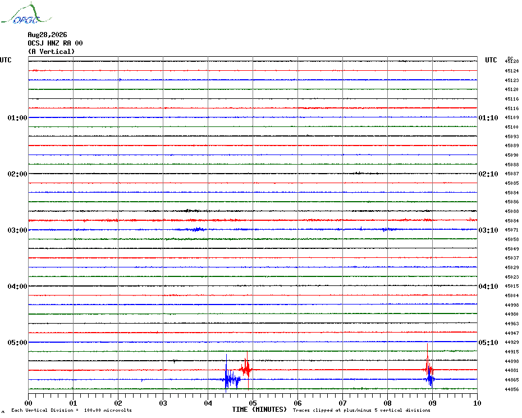The height and width of the screenshot is (418, 522).
Task: Click the station label OCSJ HNZ RA 00
Action: 55,43
